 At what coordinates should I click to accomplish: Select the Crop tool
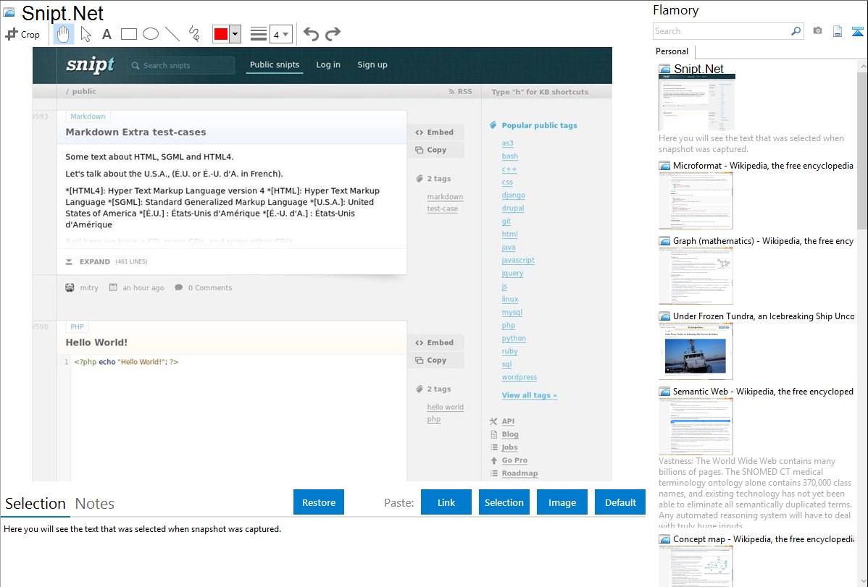[x=22, y=34]
